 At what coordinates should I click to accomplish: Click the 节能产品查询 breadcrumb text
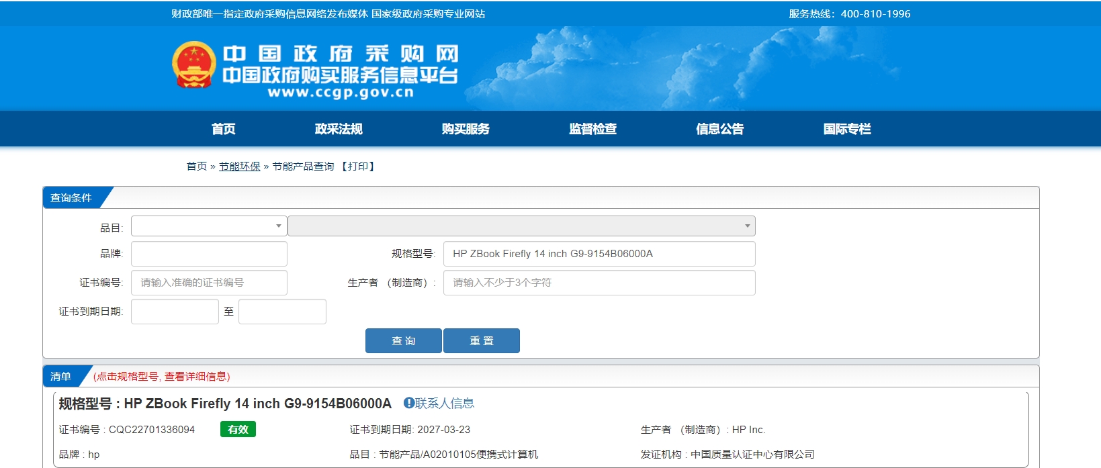point(303,167)
